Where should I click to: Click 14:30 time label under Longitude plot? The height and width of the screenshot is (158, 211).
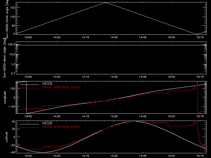point(114,116)
